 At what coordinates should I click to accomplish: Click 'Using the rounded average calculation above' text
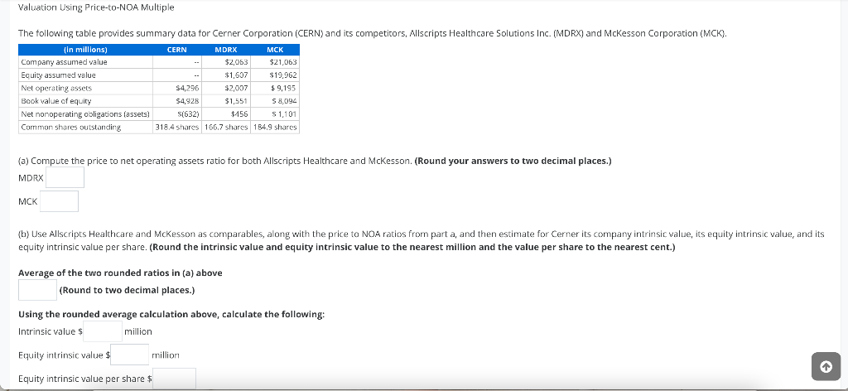pos(171,314)
